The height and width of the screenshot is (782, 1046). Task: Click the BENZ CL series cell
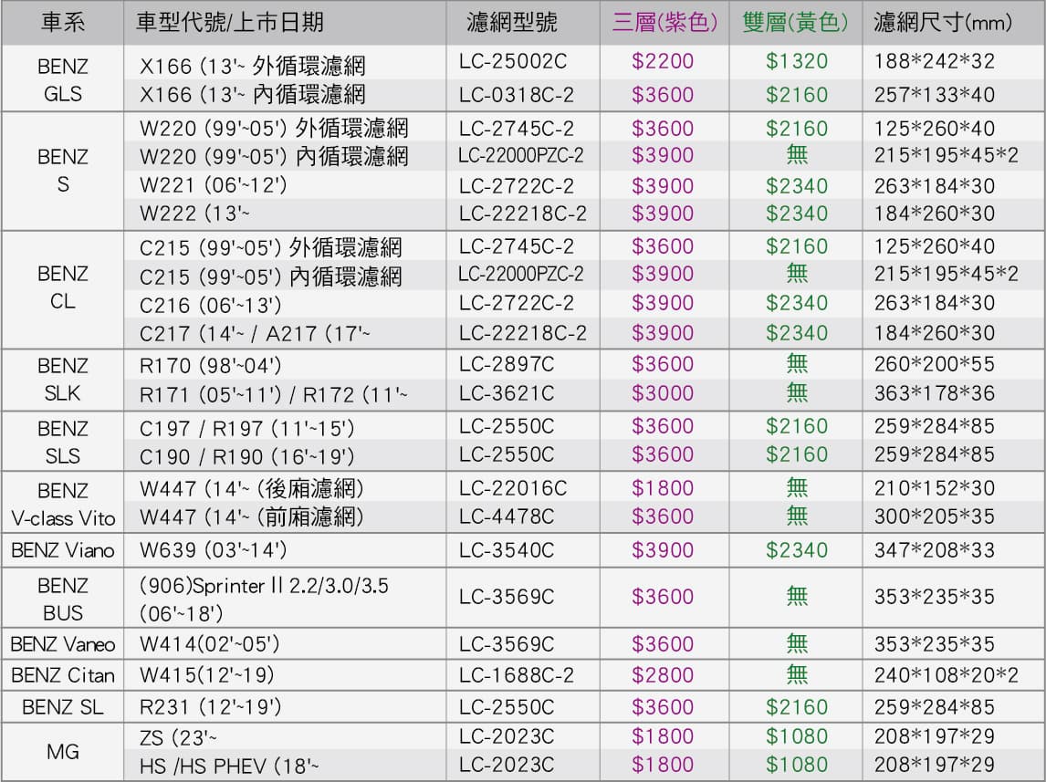[63, 287]
